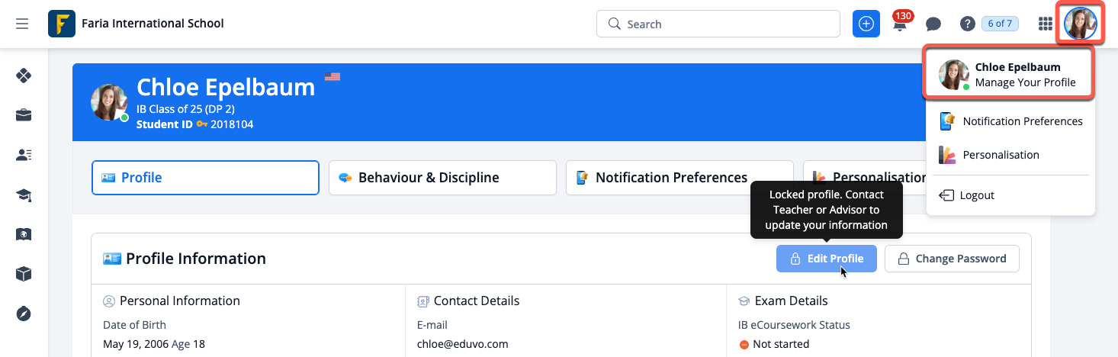Open the apps grid launcher icon
Viewport: 1118px width, 357px height.
(1046, 24)
